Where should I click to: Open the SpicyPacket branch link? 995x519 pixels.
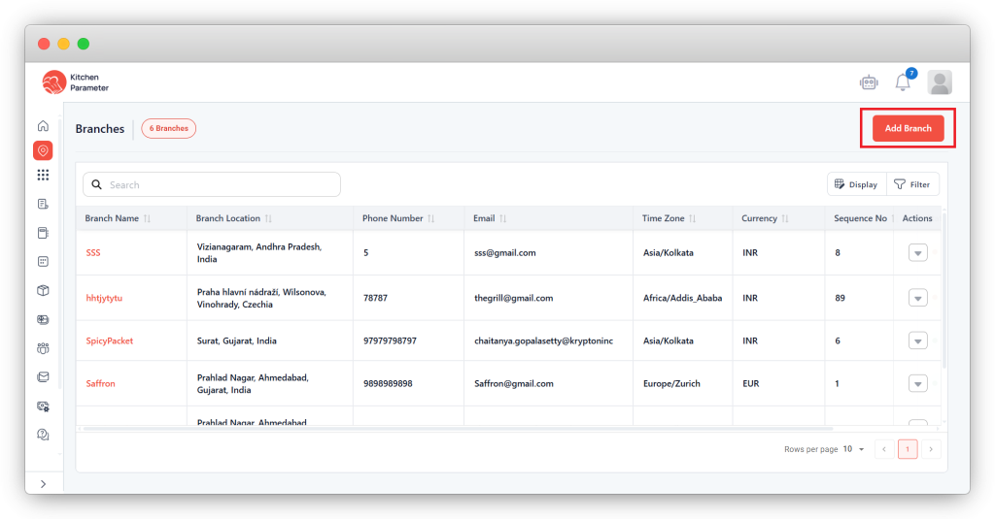tap(110, 341)
